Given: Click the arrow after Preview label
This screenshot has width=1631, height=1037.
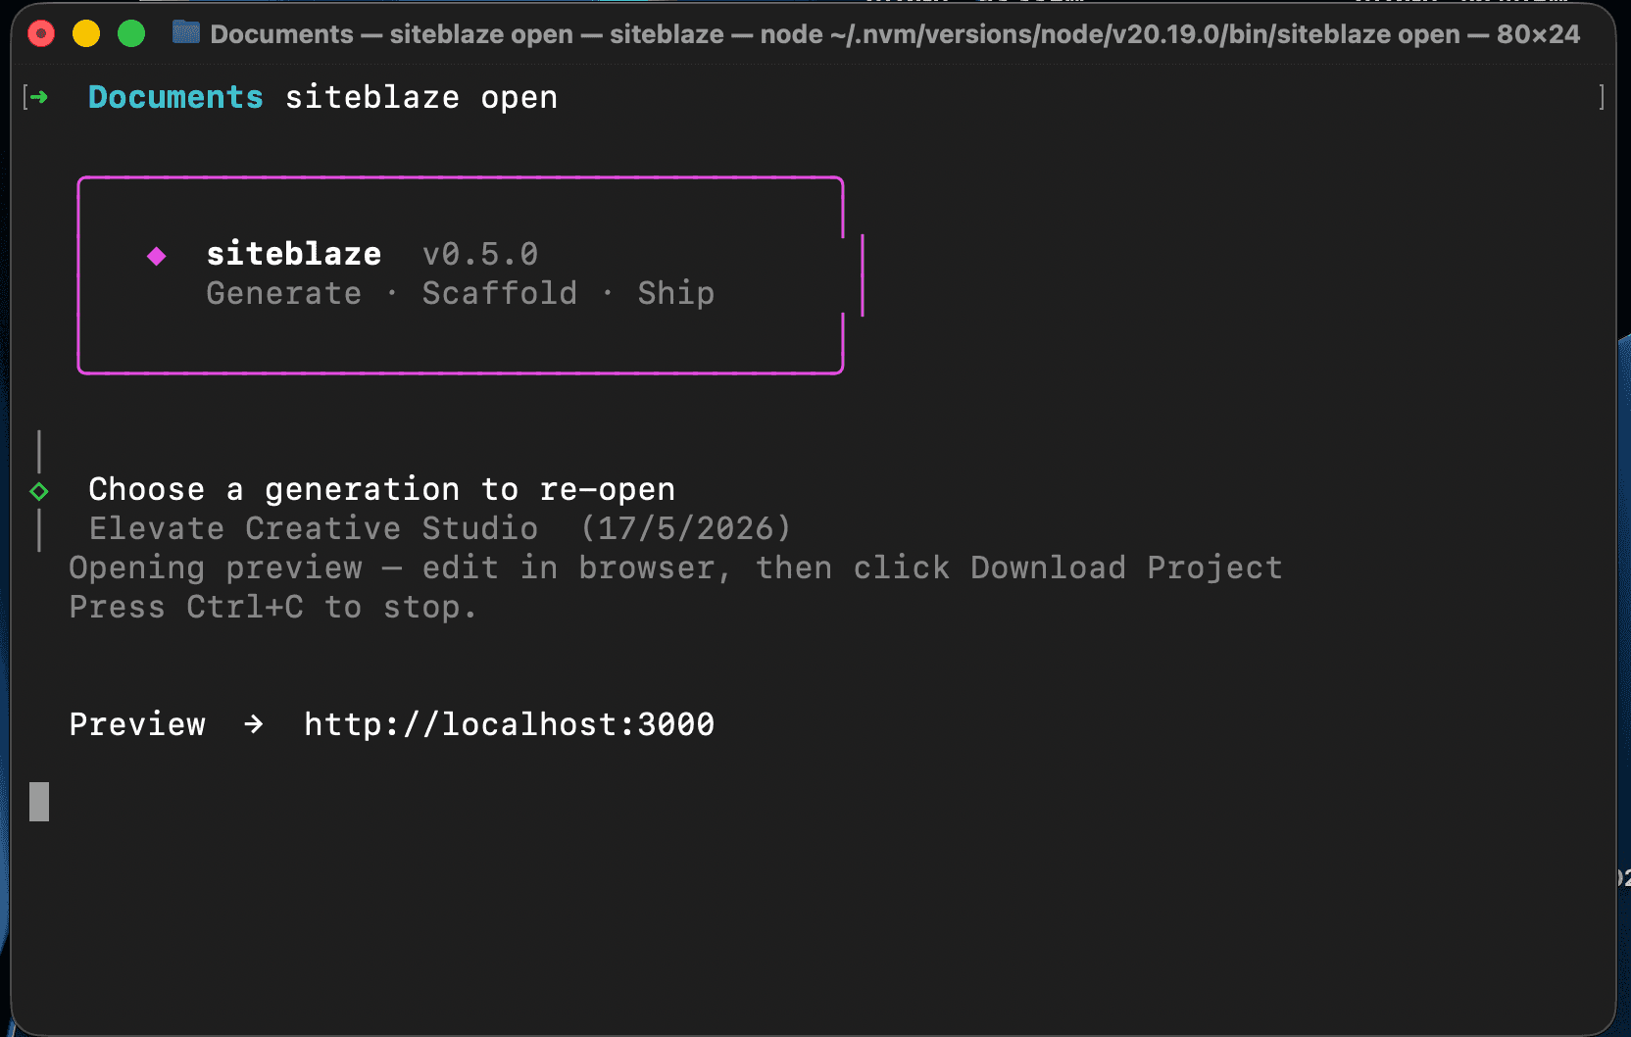Looking at the screenshot, I should (x=254, y=724).
